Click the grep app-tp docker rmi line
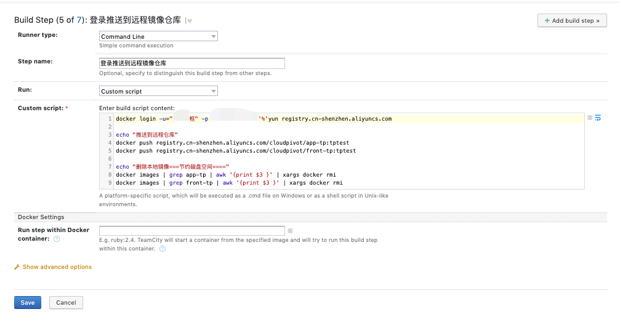Image resolution: width=620 pixels, height=325 pixels. (x=226, y=175)
